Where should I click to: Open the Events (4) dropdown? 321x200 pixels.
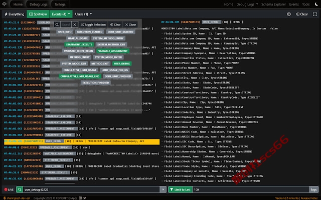(x=61, y=14)
